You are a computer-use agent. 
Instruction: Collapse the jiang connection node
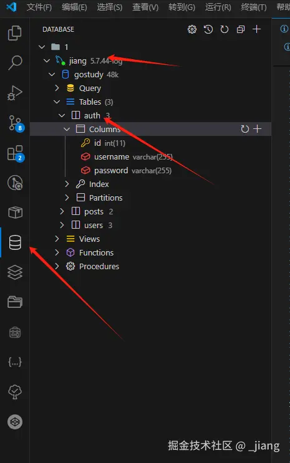click(47, 60)
